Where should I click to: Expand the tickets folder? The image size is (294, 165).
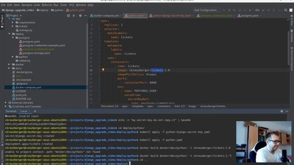point(13,27)
